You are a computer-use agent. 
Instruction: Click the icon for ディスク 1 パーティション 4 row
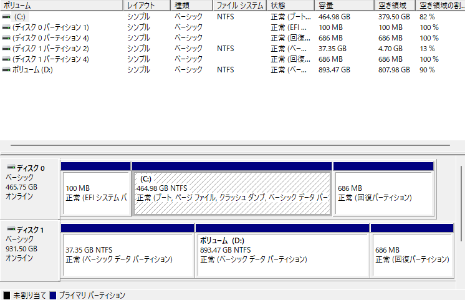(6, 59)
